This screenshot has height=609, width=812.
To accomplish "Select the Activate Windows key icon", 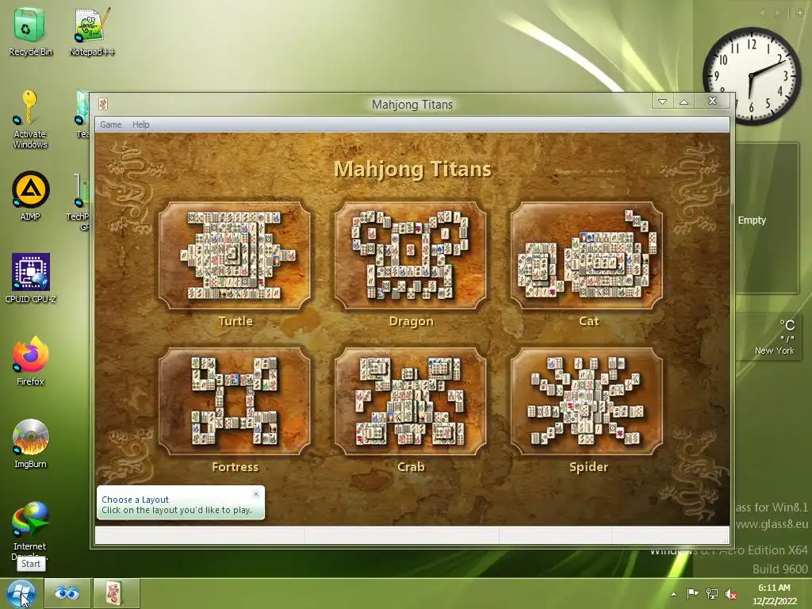I will [x=30, y=120].
